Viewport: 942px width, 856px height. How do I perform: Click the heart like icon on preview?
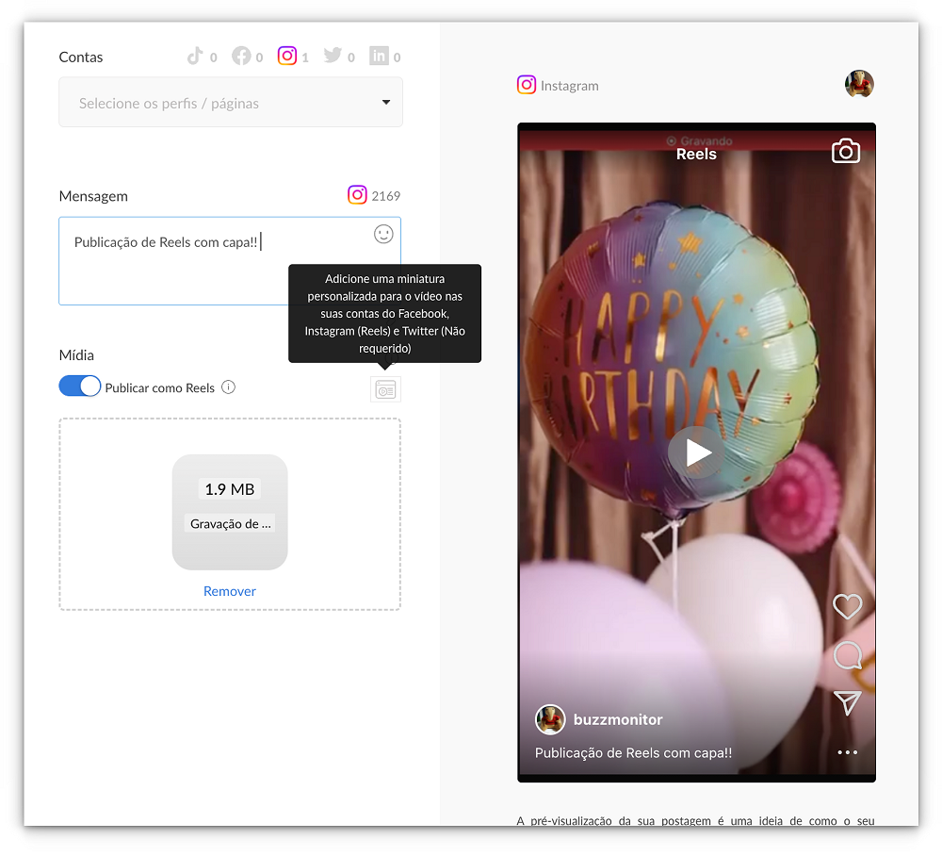tap(847, 606)
